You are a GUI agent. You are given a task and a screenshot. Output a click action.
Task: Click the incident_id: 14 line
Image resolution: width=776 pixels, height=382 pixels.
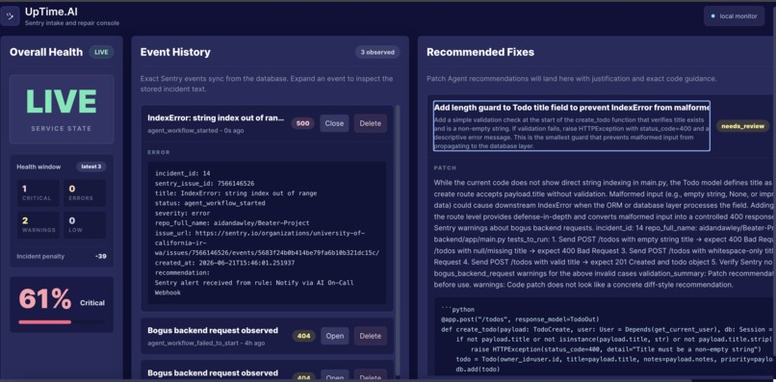coord(183,174)
